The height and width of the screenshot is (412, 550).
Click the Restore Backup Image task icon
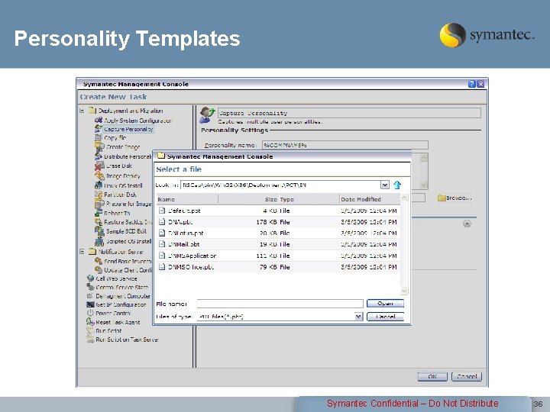(x=99, y=222)
